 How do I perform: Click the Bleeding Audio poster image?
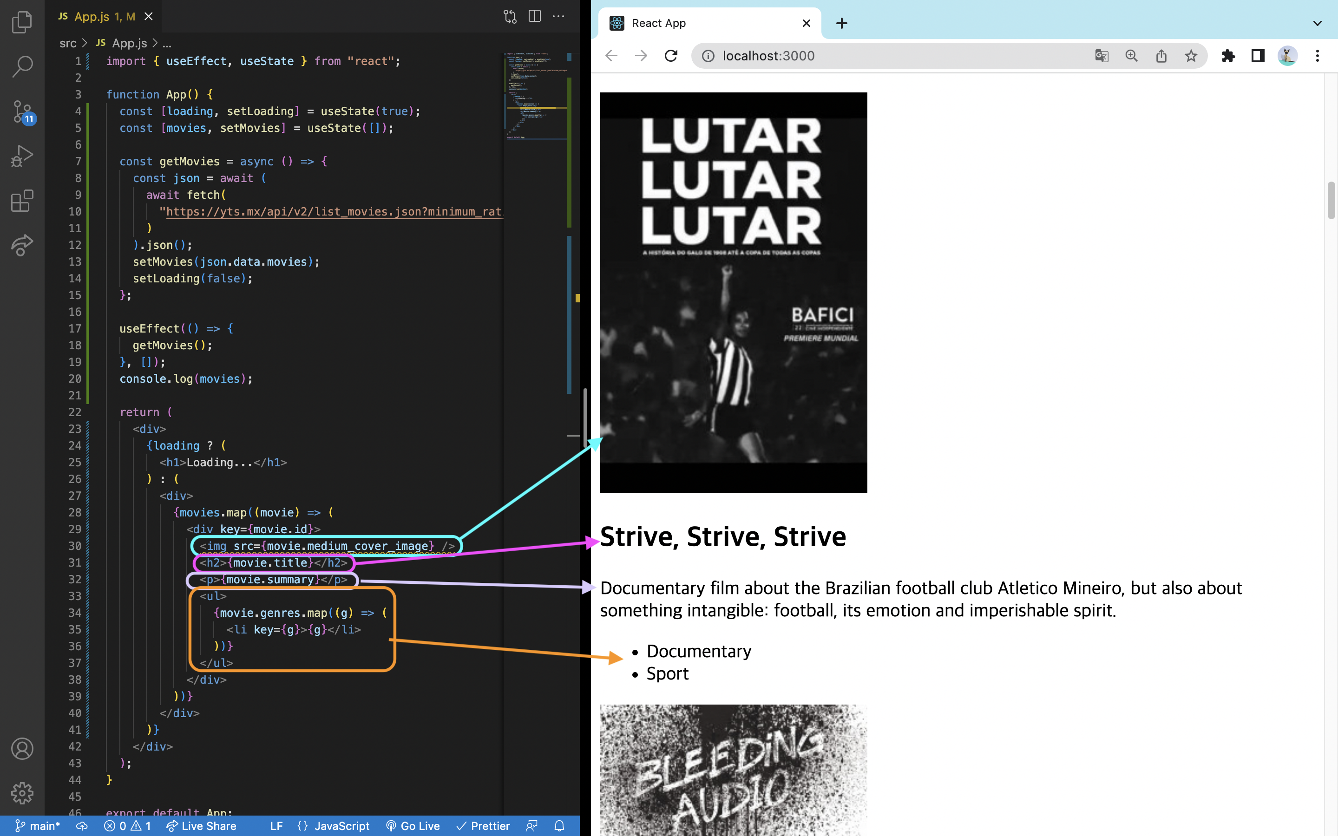coord(733,770)
